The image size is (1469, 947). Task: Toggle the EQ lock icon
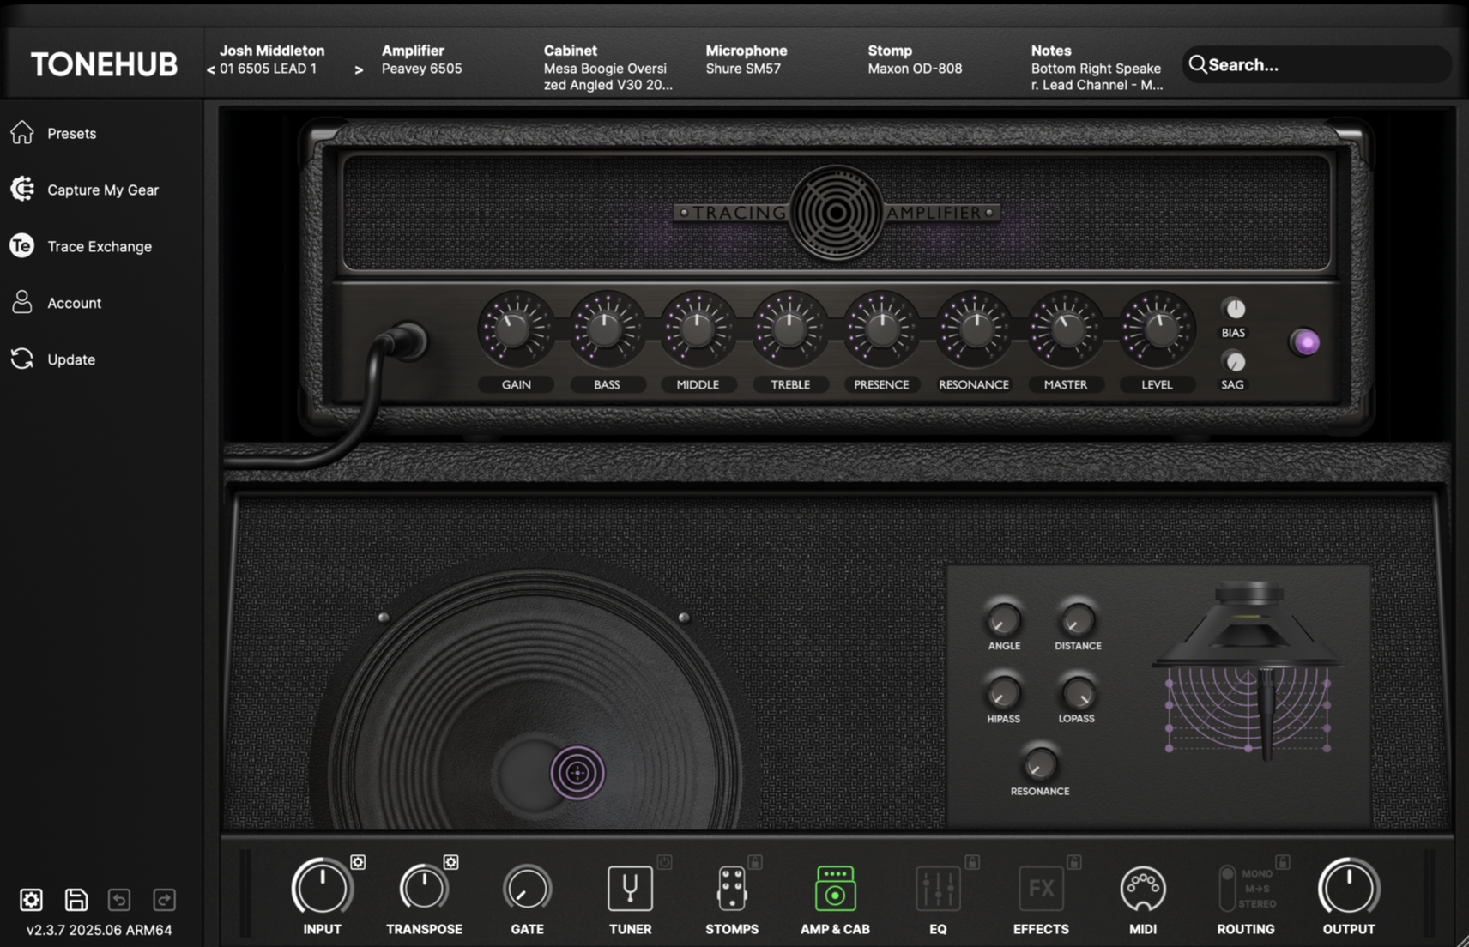972,861
